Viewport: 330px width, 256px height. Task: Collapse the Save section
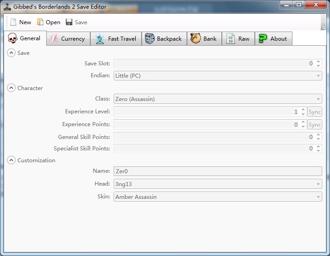coord(11,53)
